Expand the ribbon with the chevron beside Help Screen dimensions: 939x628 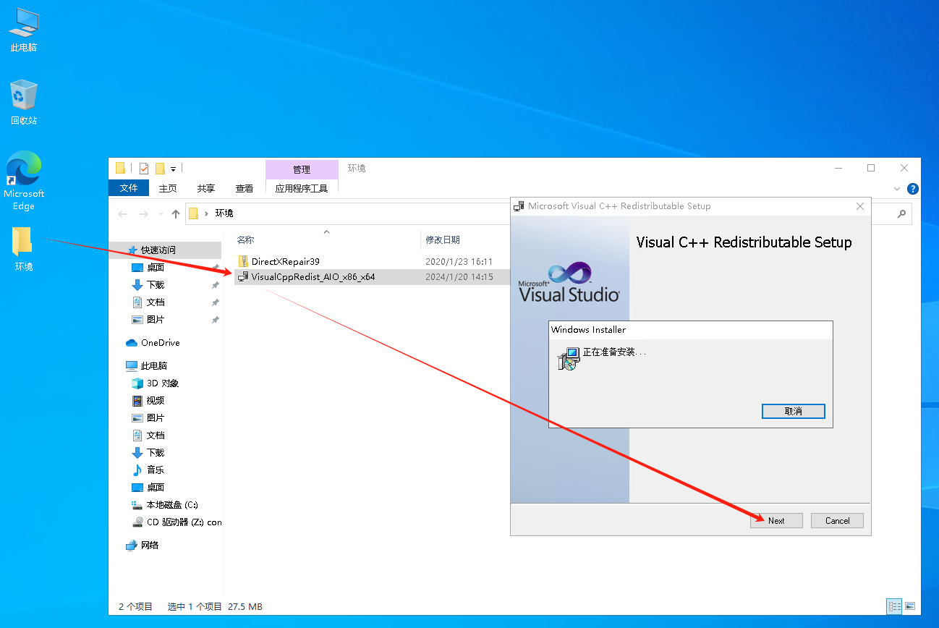(897, 189)
